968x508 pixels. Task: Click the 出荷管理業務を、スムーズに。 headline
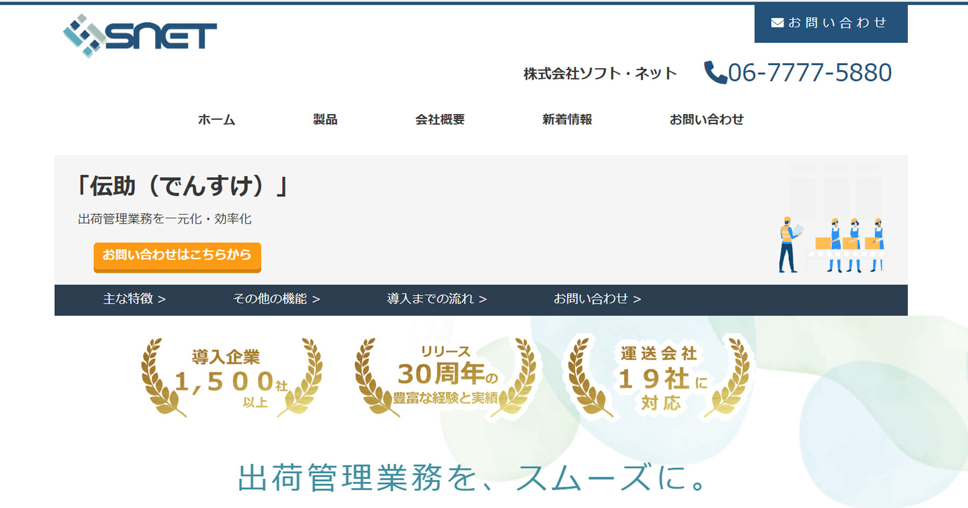coord(471,477)
